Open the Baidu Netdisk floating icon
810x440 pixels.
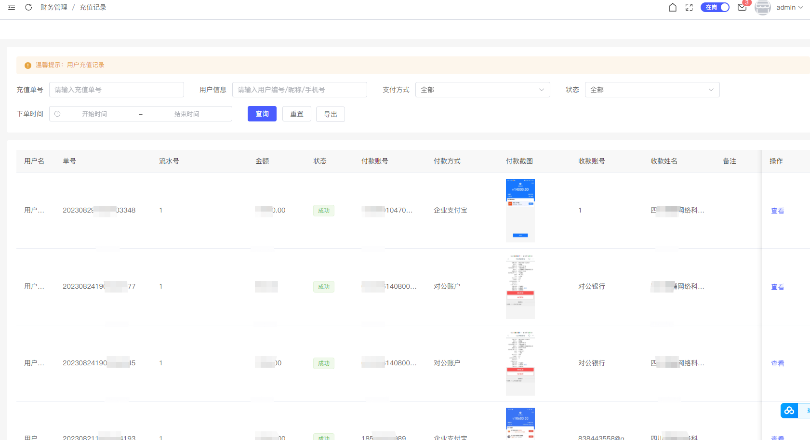click(789, 410)
